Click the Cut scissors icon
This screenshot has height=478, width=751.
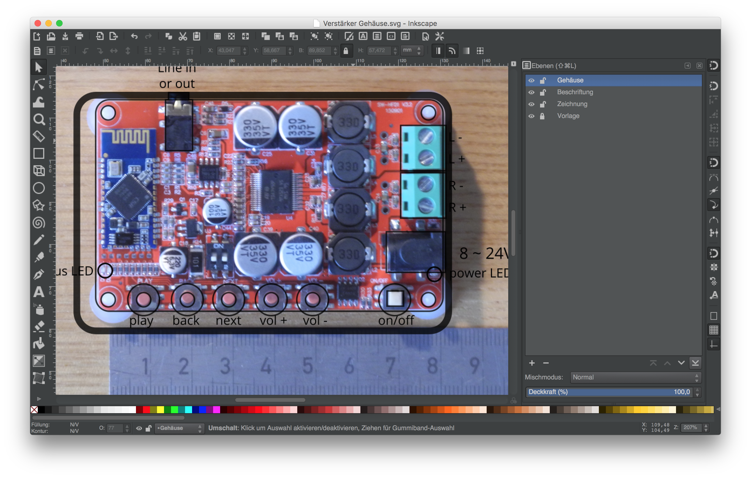(182, 36)
